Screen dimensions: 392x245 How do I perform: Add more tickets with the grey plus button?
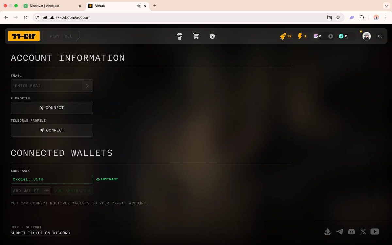click(330, 36)
